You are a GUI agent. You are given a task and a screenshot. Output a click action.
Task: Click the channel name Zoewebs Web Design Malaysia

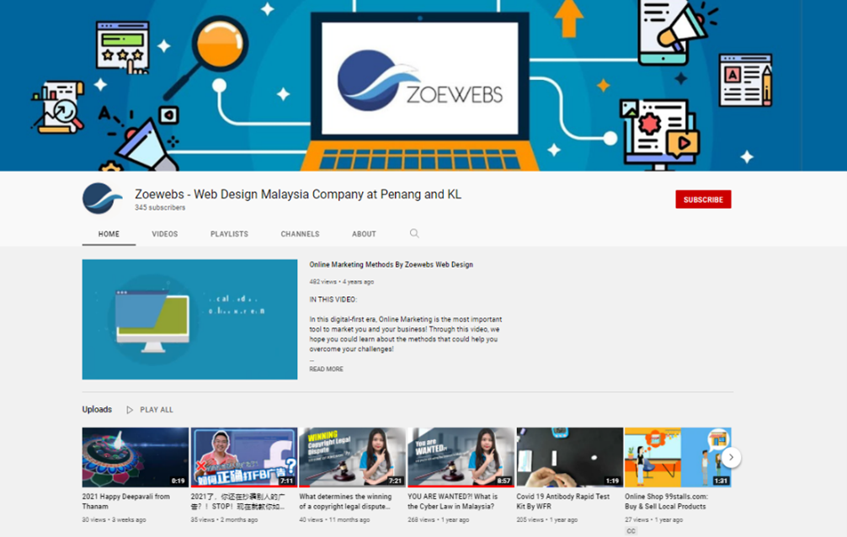click(298, 194)
